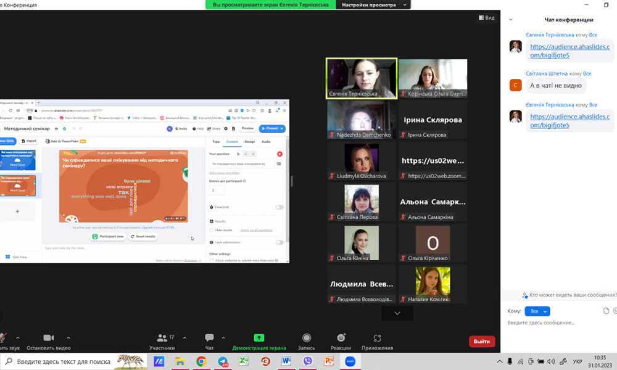The width and height of the screenshot is (617, 370).
Task: Select the first blue Word Cloud slide thumbnail
Action: tap(18, 159)
